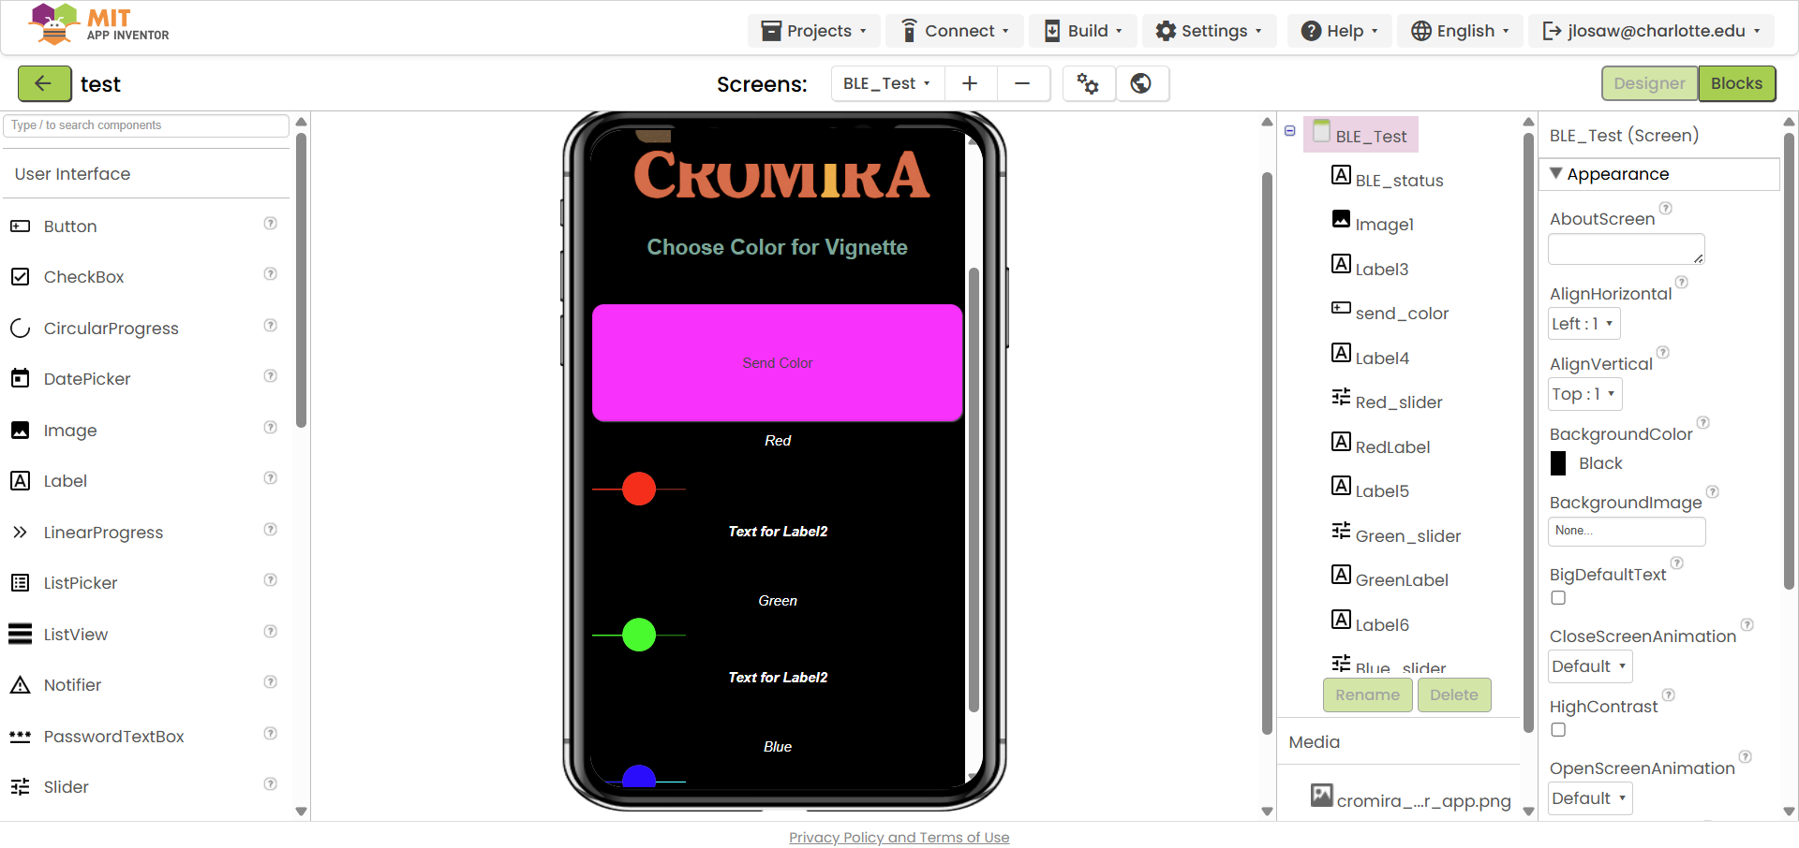Open the Build menu

(x=1082, y=31)
